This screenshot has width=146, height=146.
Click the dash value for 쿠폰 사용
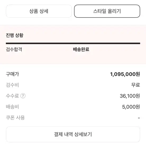139,118
